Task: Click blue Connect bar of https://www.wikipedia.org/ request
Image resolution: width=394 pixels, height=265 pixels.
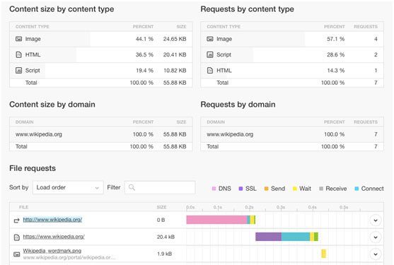Action: pyautogui.click(x=296, y=237)
